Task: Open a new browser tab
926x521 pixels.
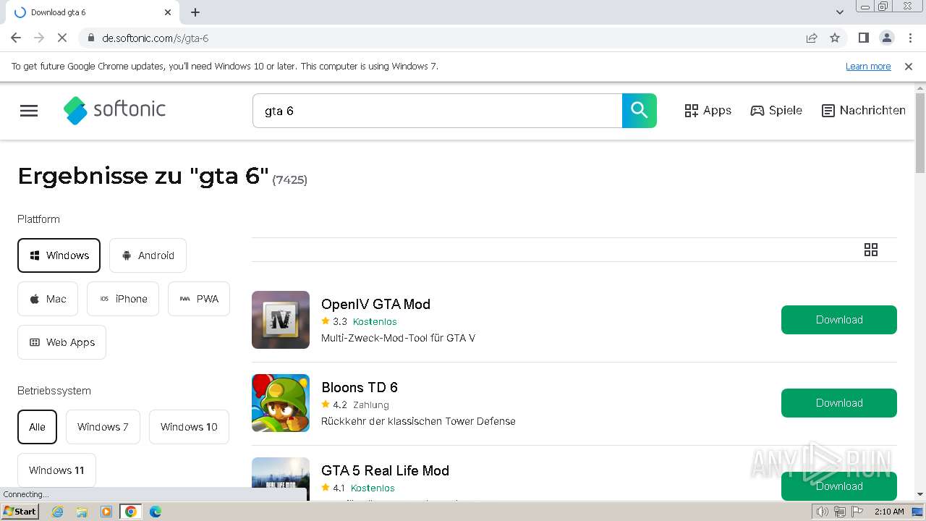Action: [x=195, y=12]
